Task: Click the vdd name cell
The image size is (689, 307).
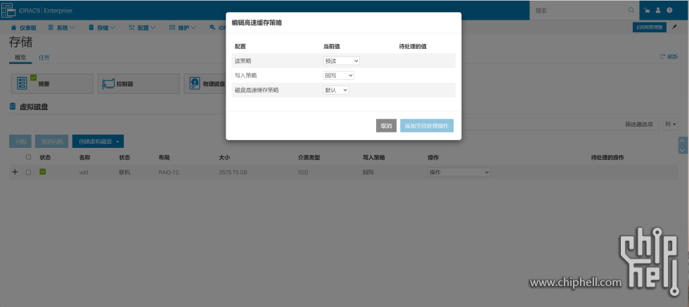Action: coord(84,172)
